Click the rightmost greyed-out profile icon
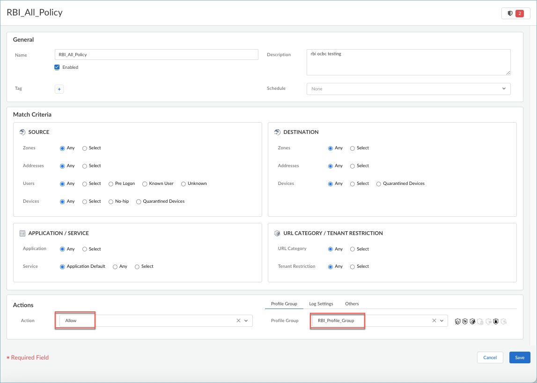This screenshot has height=383, width=537. pos(504,322)
